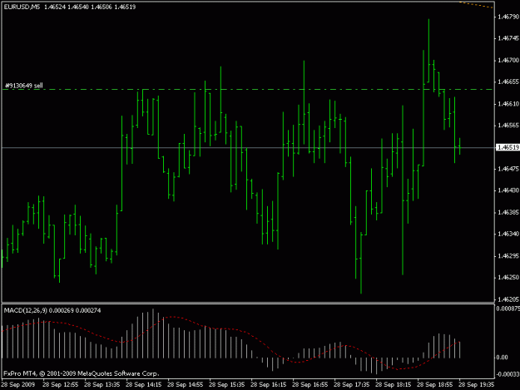Click the 1.46250 price axis label
The width and height of the screenshot is (520, 390).
(x=508, y=278)
